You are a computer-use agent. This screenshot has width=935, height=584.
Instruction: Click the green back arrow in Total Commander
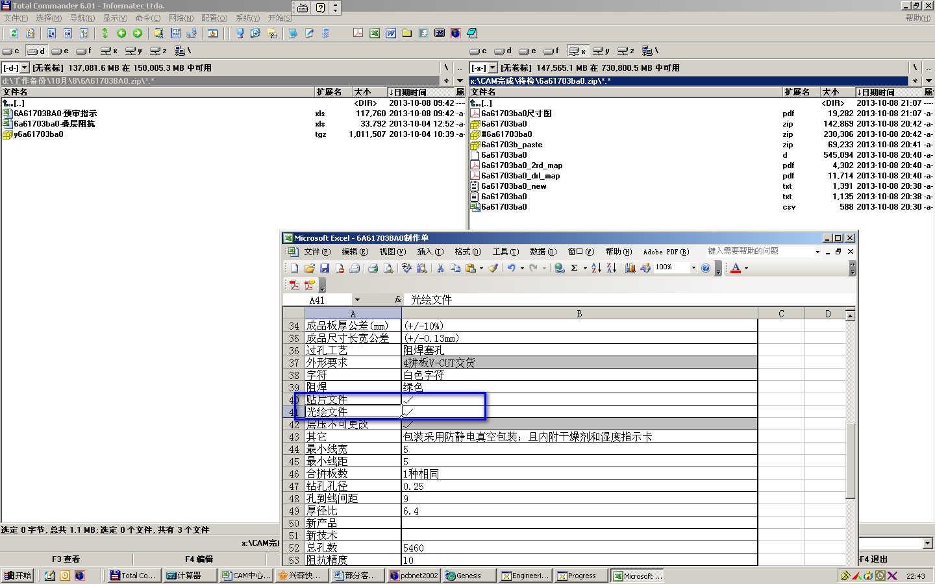[121, 33]
